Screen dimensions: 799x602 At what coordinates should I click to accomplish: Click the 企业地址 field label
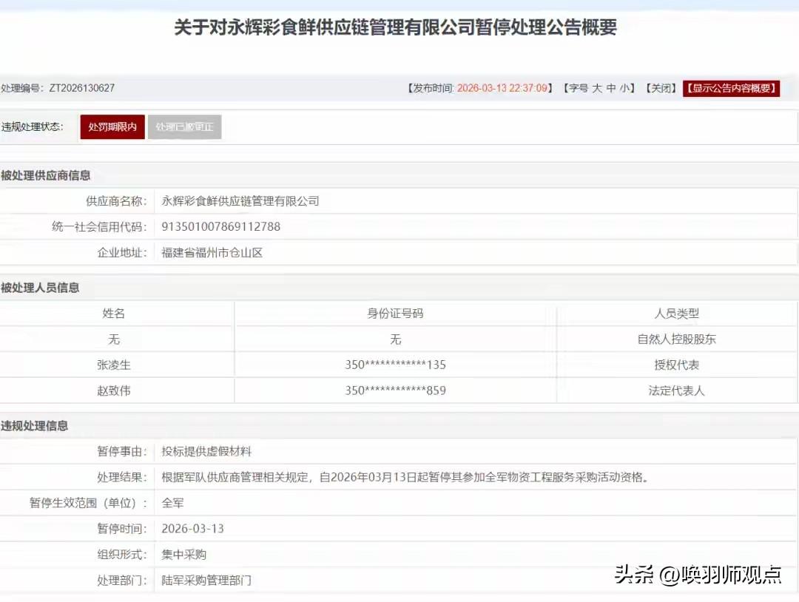(x=122, y=253)
